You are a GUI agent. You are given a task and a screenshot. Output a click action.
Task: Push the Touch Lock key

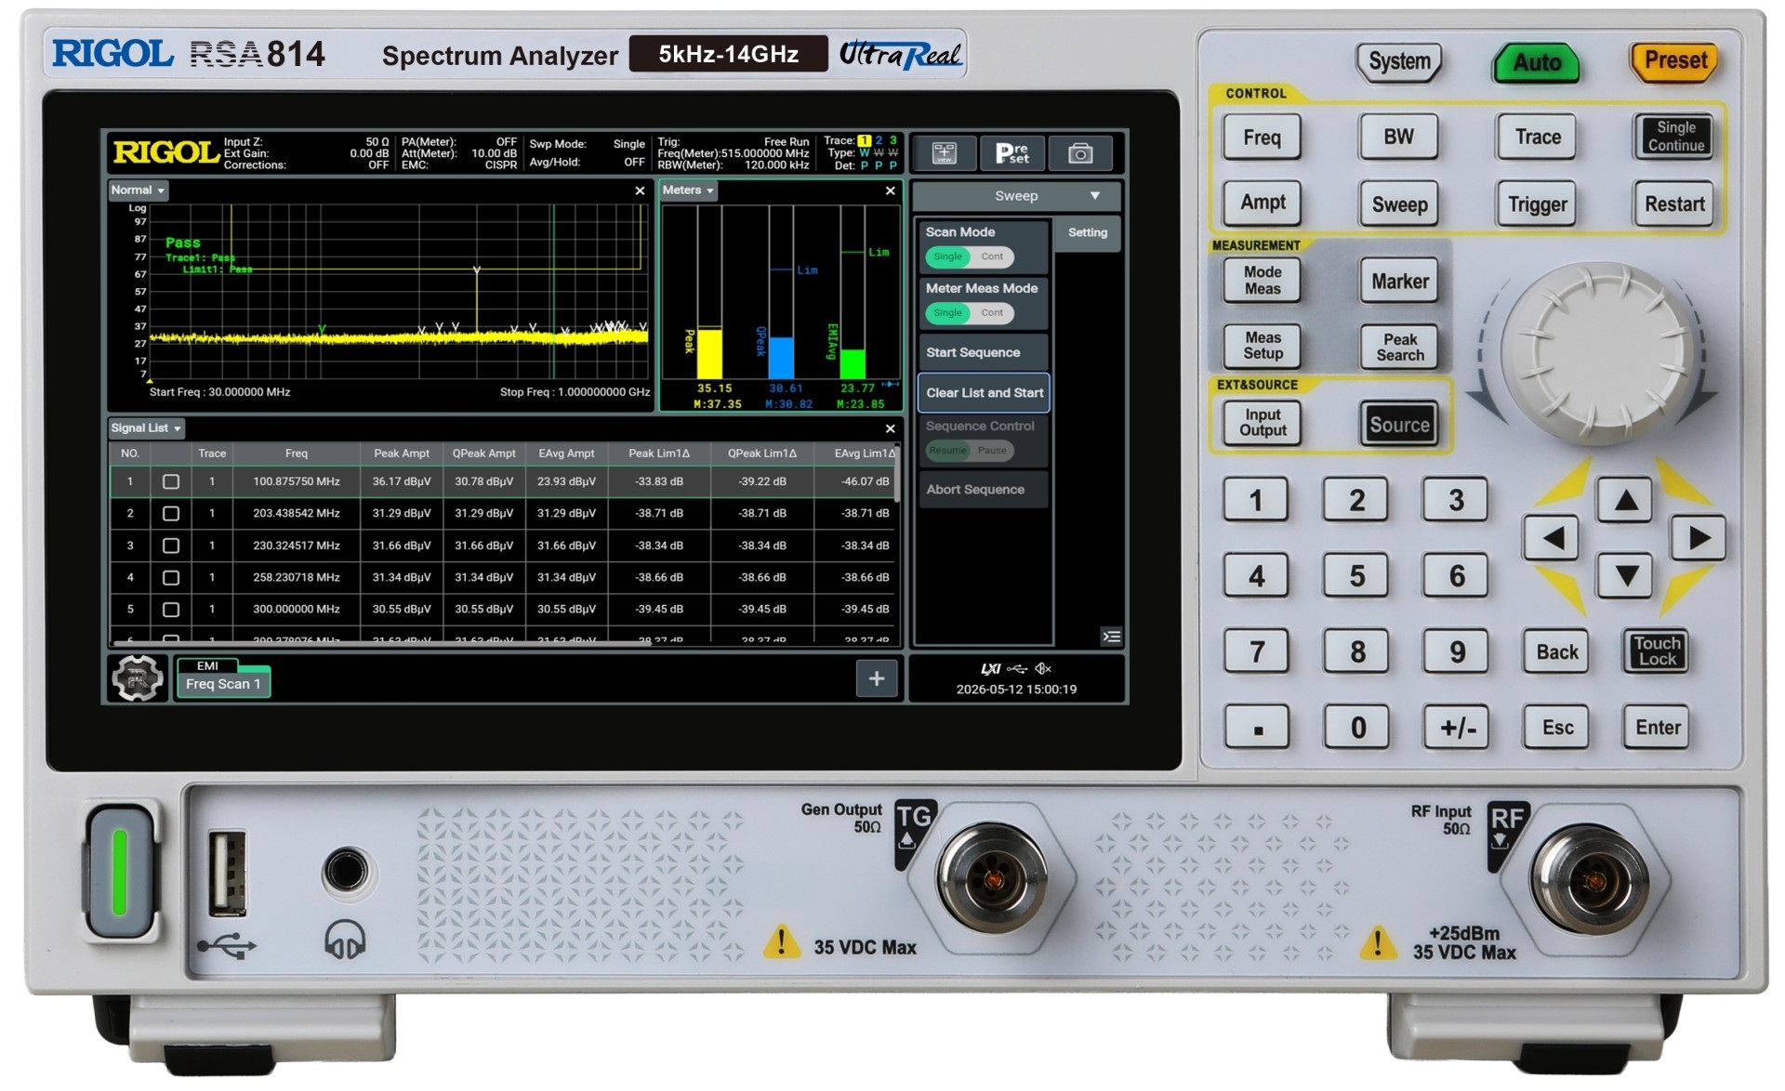1657,651
